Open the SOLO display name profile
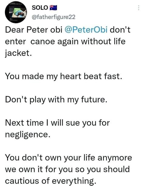 40,8
